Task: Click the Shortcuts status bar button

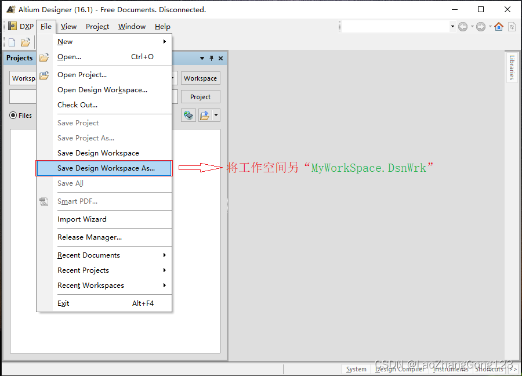Action: click(x=490, y=369)
